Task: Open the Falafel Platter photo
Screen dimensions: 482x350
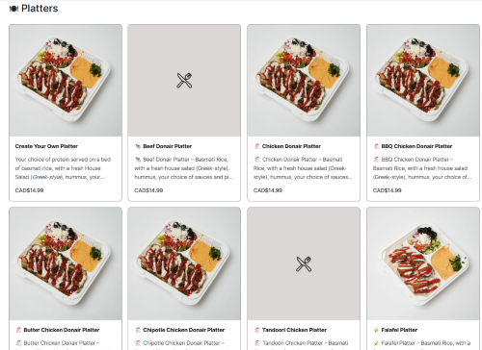Action: point(423,263)
